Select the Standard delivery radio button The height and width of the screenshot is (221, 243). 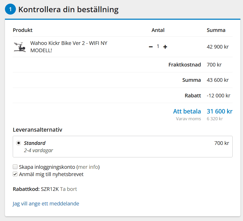click(x=18, y=143)
